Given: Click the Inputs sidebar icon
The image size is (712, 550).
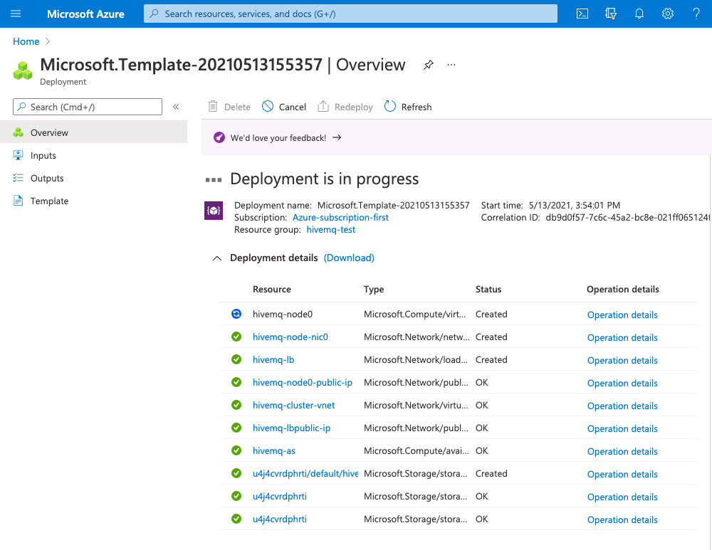Looking at the screenshot, I should (19, 155).
